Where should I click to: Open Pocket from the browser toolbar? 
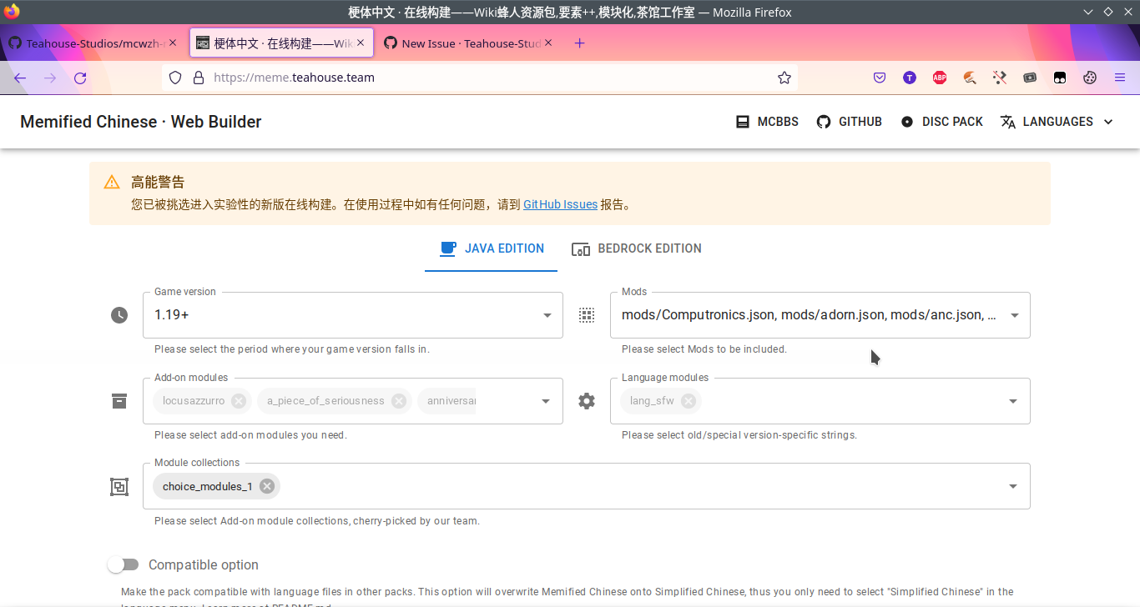click(880, 78)
